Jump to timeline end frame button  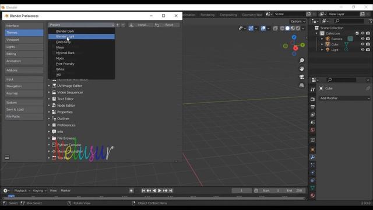pyautogui.click(x=171, y=191)
